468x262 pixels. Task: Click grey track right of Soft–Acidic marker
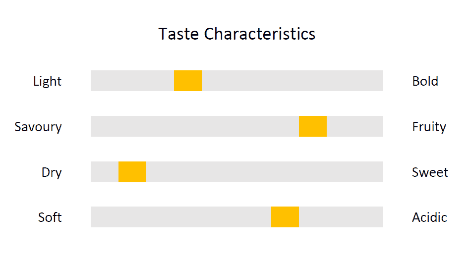[341, 217]
